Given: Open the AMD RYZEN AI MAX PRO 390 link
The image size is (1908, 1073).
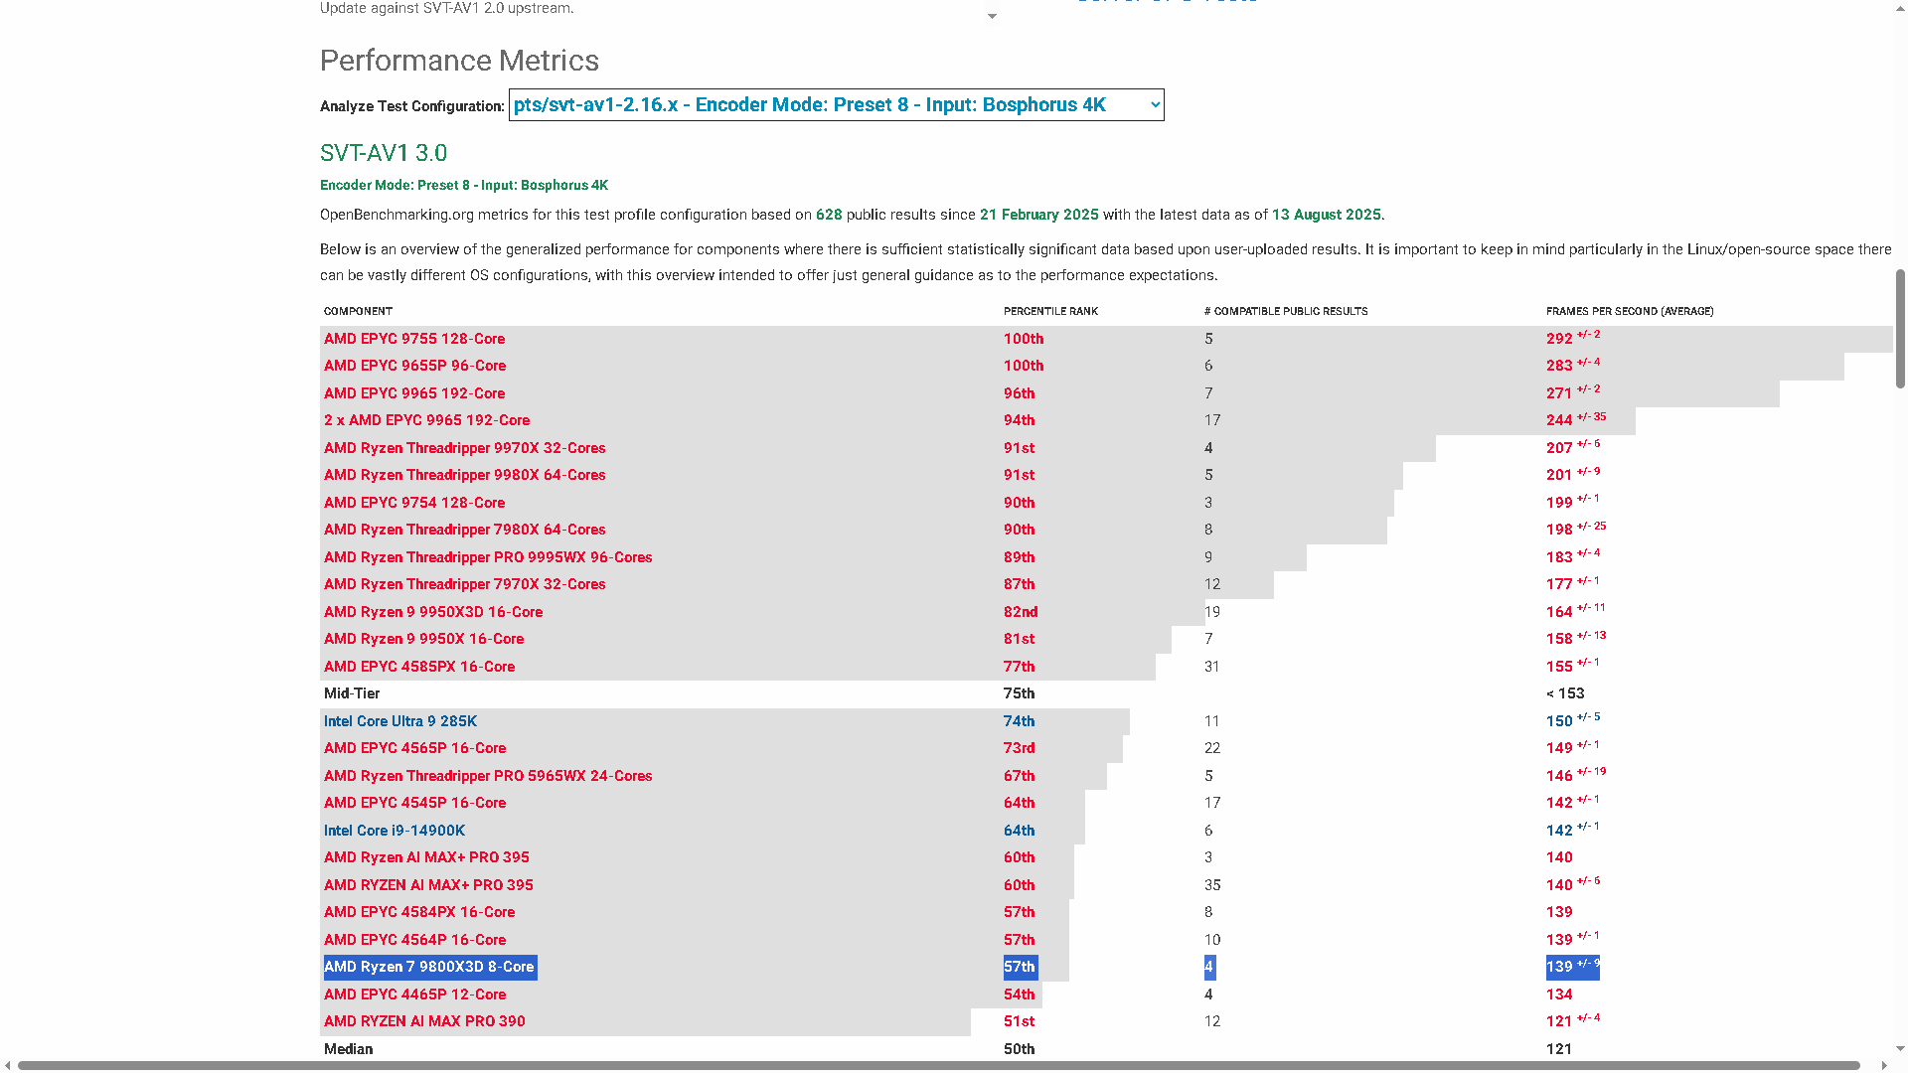Looking at the screenshot, I should 424,1021.
